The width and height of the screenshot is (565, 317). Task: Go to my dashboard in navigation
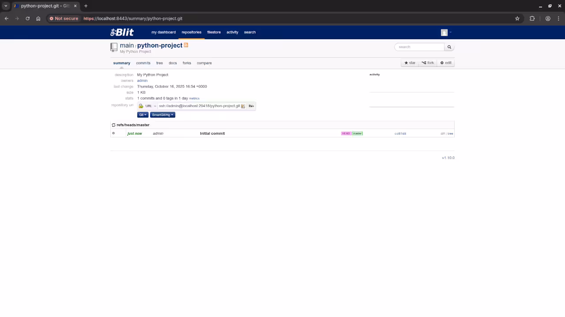(x=163, y=32)
